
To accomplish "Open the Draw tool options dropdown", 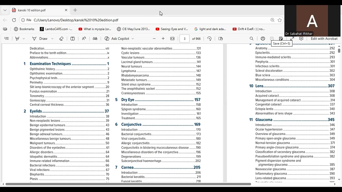I will pyautogui.click(x=52, y=39).
